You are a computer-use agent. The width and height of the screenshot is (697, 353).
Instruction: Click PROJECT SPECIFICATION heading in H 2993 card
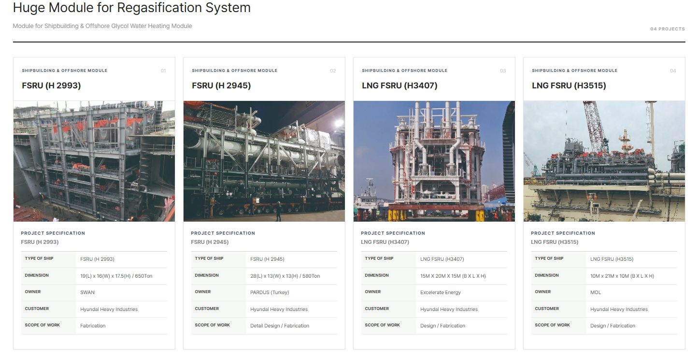(x=53, y=233)
